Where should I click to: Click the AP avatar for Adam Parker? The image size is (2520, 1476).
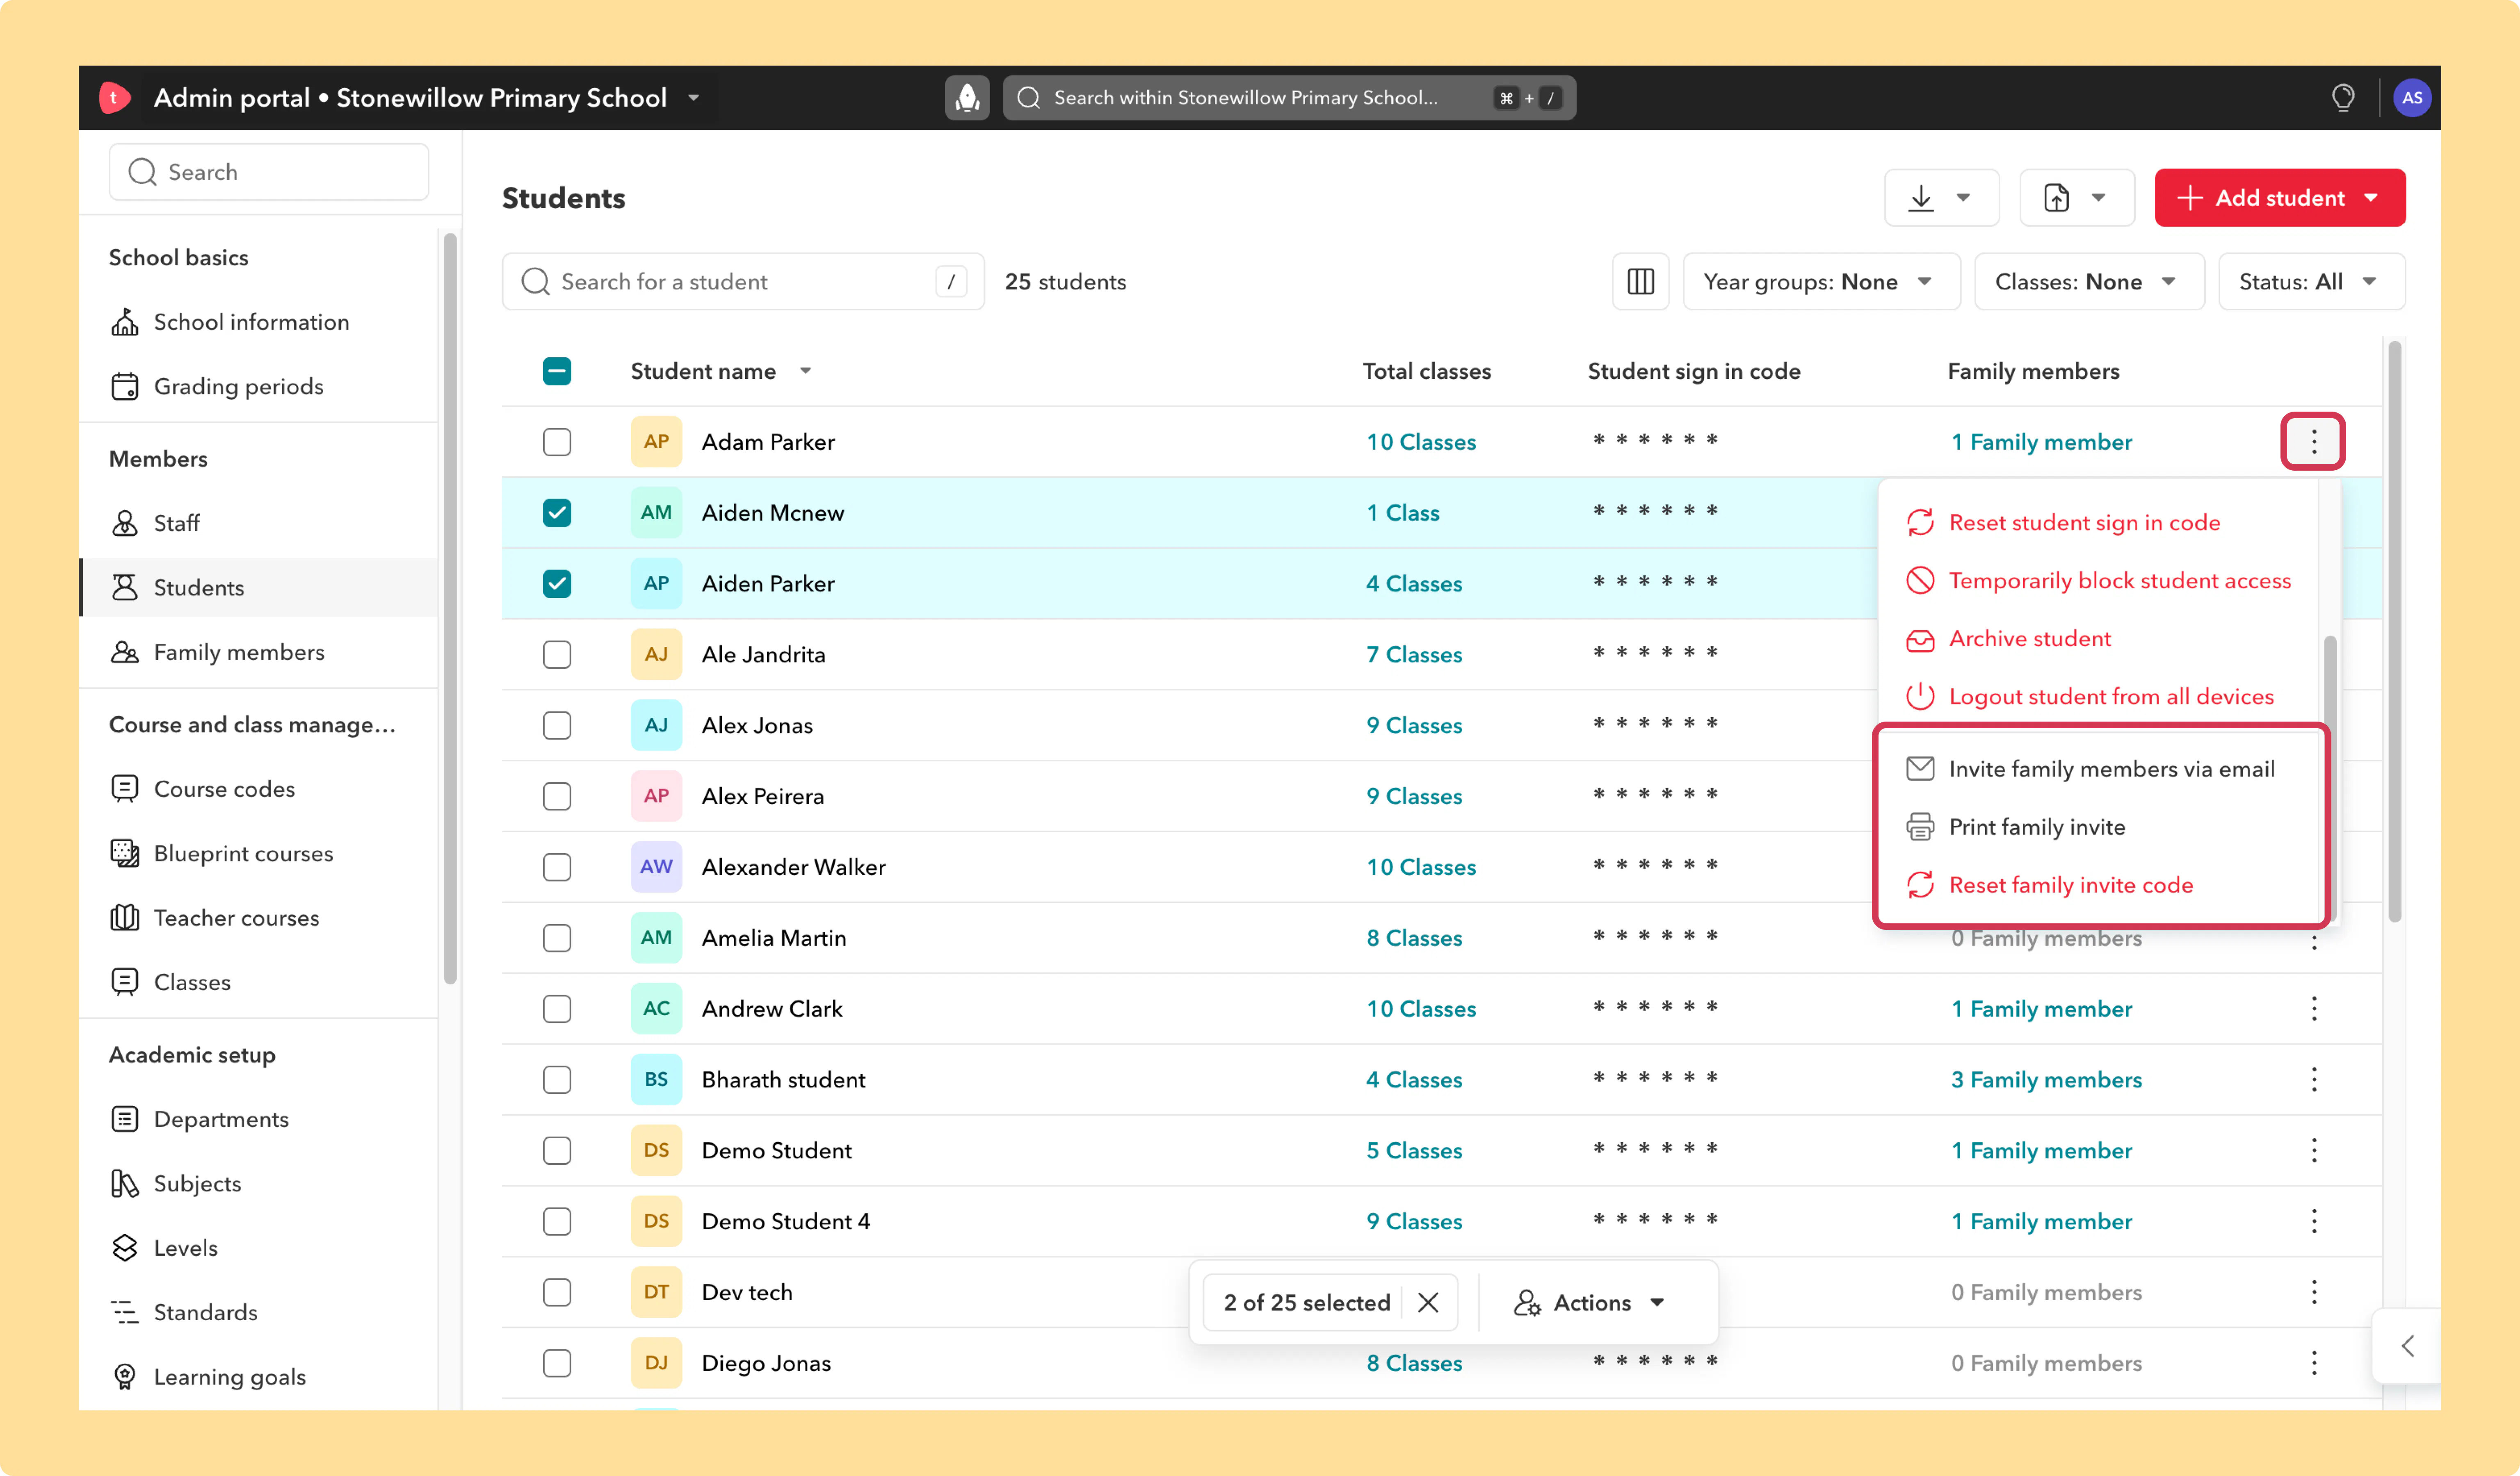tap(656, 442)
